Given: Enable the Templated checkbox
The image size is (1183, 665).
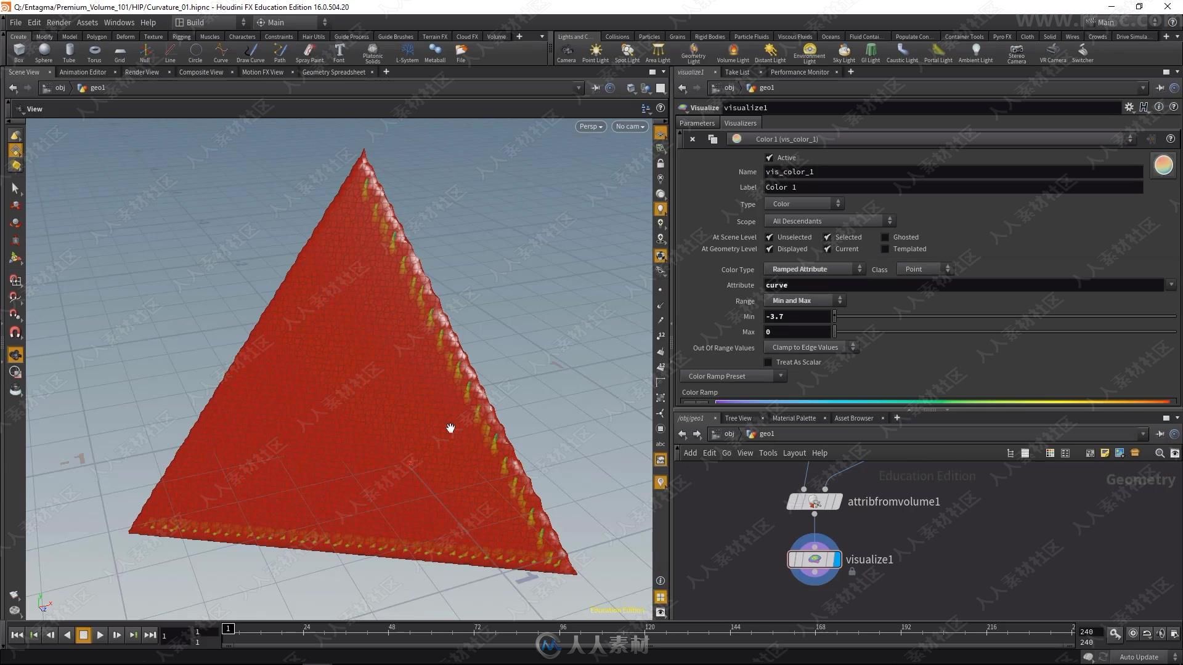Looking at the screenshot, I should 885,249.
